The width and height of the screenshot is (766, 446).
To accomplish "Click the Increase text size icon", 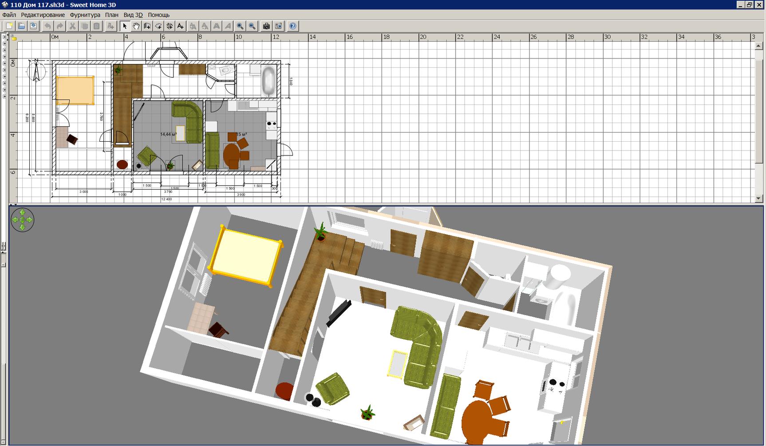I will [193, 26].
